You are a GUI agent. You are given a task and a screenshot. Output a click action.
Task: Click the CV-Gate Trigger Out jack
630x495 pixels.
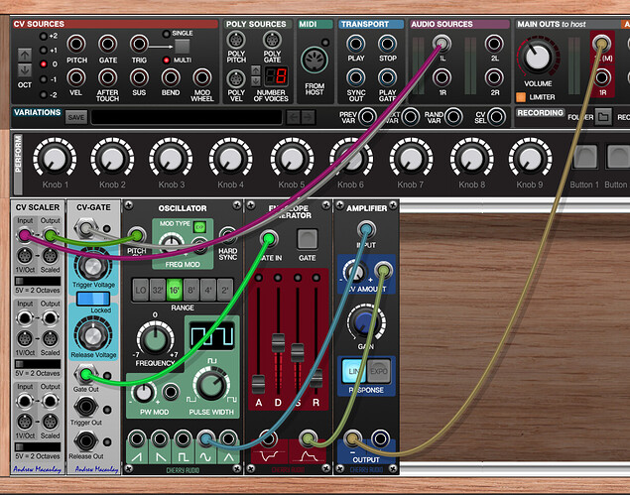[x=85, y=407]
